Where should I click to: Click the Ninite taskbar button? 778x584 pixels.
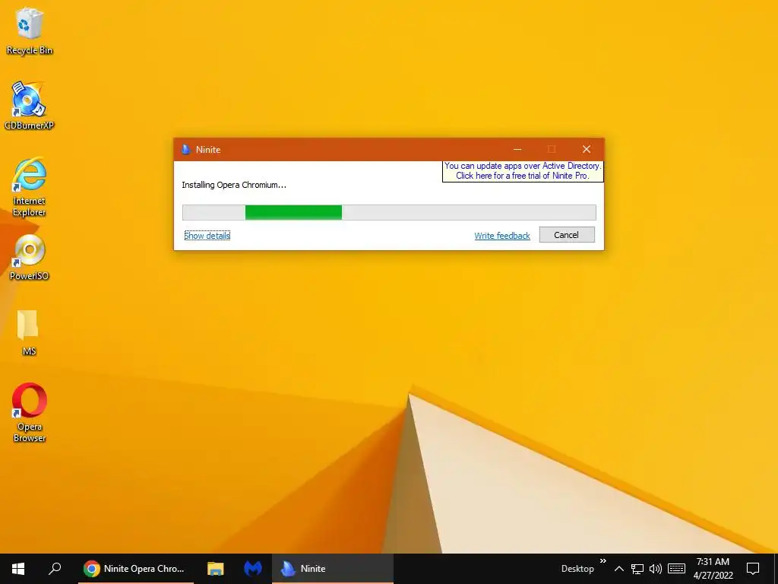point(333,569)
